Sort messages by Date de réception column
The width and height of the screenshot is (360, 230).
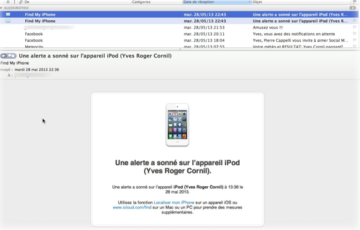pyautogui.click(x=217, y=2)
